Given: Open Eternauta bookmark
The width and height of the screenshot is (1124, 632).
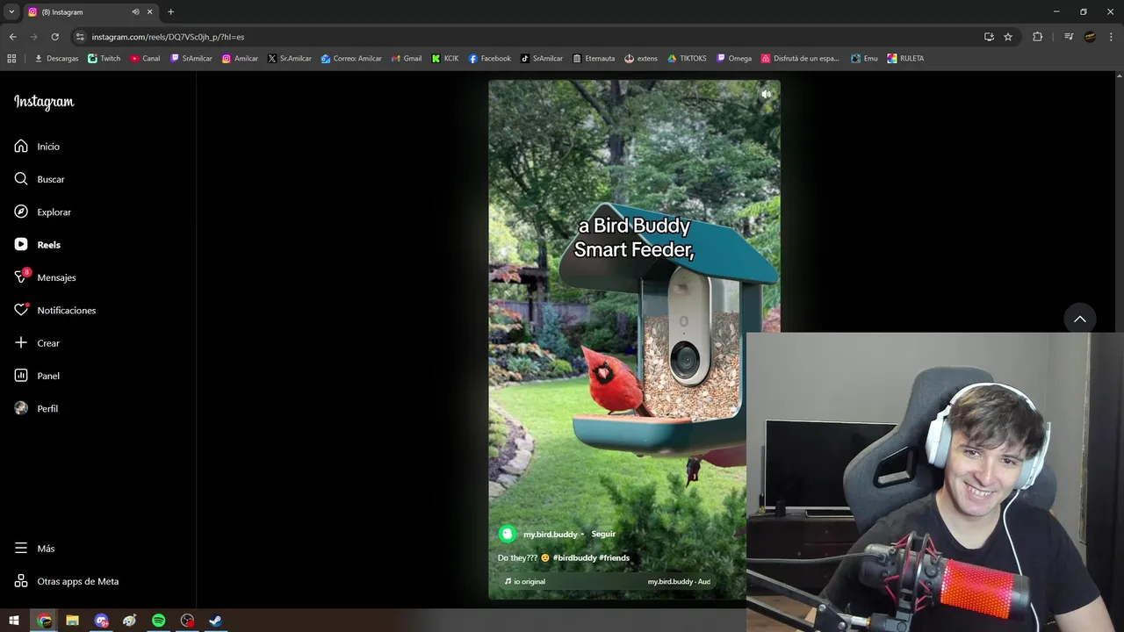Looking at the screenshot, I should 594,59.
